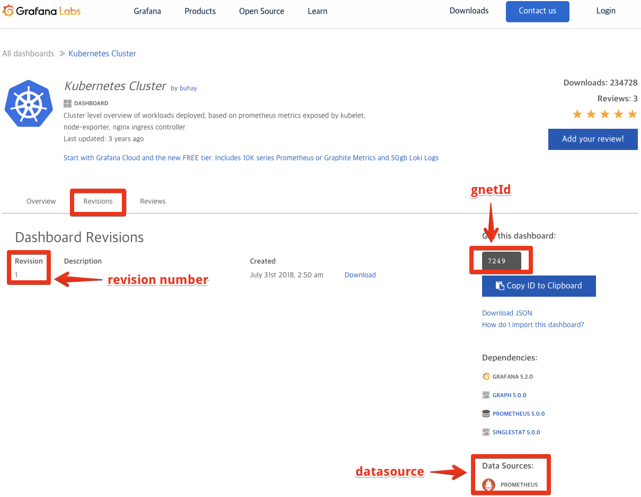Click the Prometheus flame data source icon
Image resolution: width=641 pixels, height=497 pixels.
[488, 485]
